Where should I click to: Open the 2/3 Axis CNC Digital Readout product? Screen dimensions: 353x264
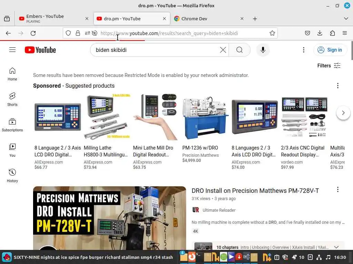[x=303, y=151]
